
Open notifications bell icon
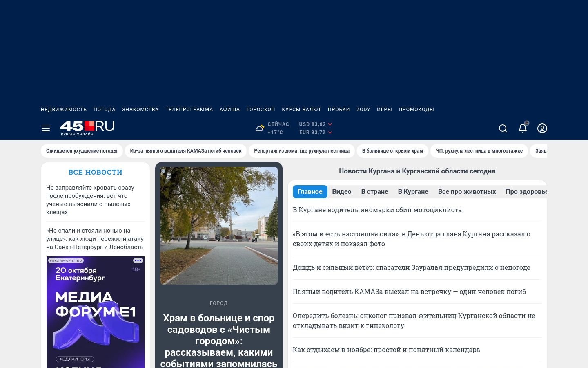point(523,128)
